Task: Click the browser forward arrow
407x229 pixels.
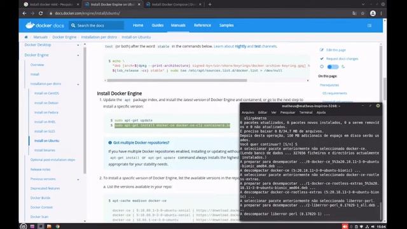Action: [x=32, y=13]
